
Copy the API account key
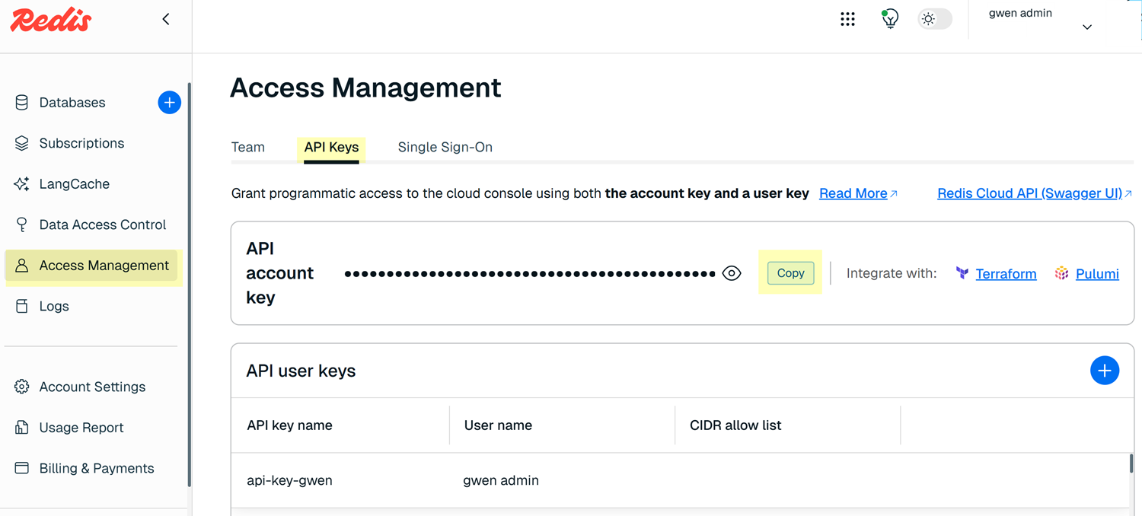[790, 273]
